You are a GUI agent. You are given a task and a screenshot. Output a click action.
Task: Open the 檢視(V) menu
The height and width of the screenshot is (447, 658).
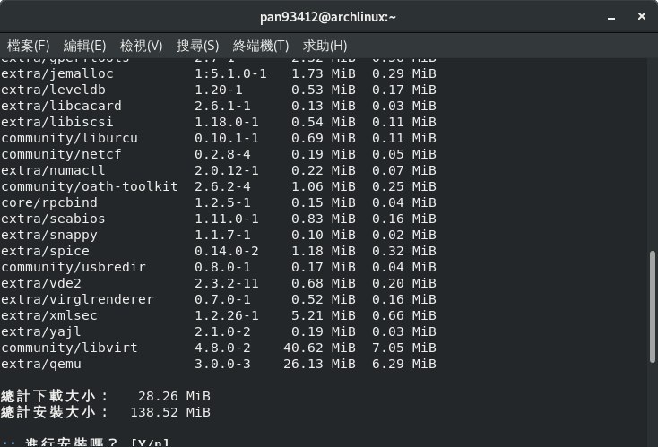pos(141,46)
